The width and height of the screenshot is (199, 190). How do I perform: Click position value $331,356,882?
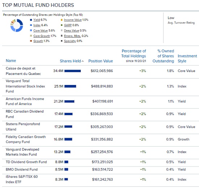[x=102, y=139]
